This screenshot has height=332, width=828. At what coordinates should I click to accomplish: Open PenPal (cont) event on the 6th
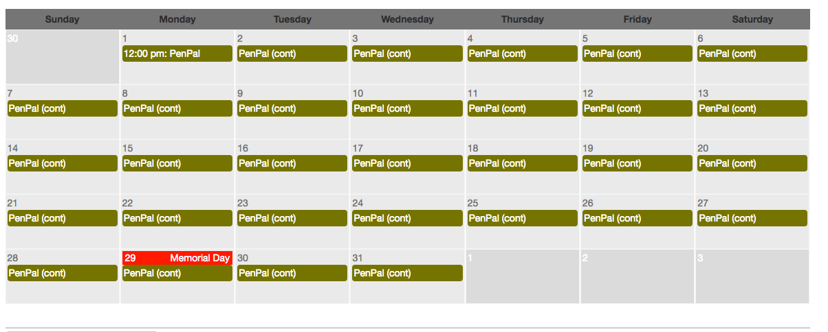(x=752, y=54)
